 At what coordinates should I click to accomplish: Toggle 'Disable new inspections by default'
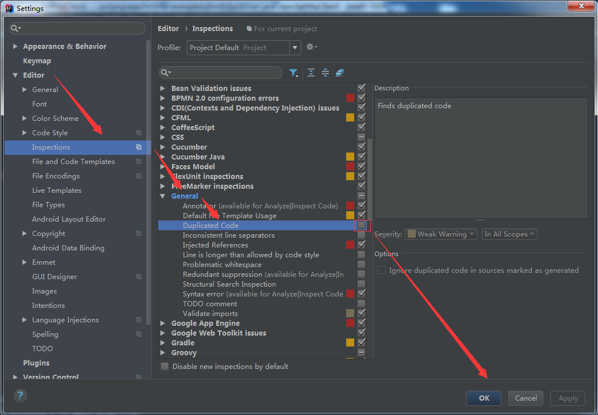(x=164, y=366)
